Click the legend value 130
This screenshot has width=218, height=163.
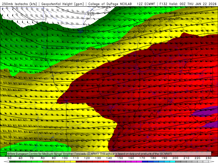tap(98, 158)
